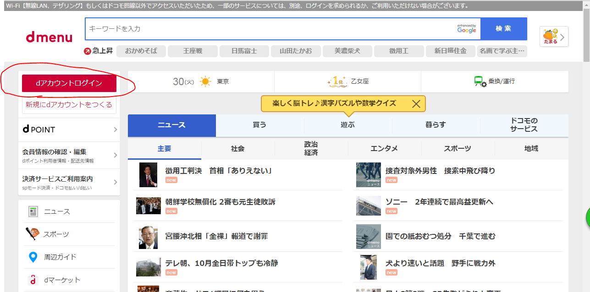
Task: Select the 主要 news sub-tab
Action: pyautogui.click(x=165, y=149)
